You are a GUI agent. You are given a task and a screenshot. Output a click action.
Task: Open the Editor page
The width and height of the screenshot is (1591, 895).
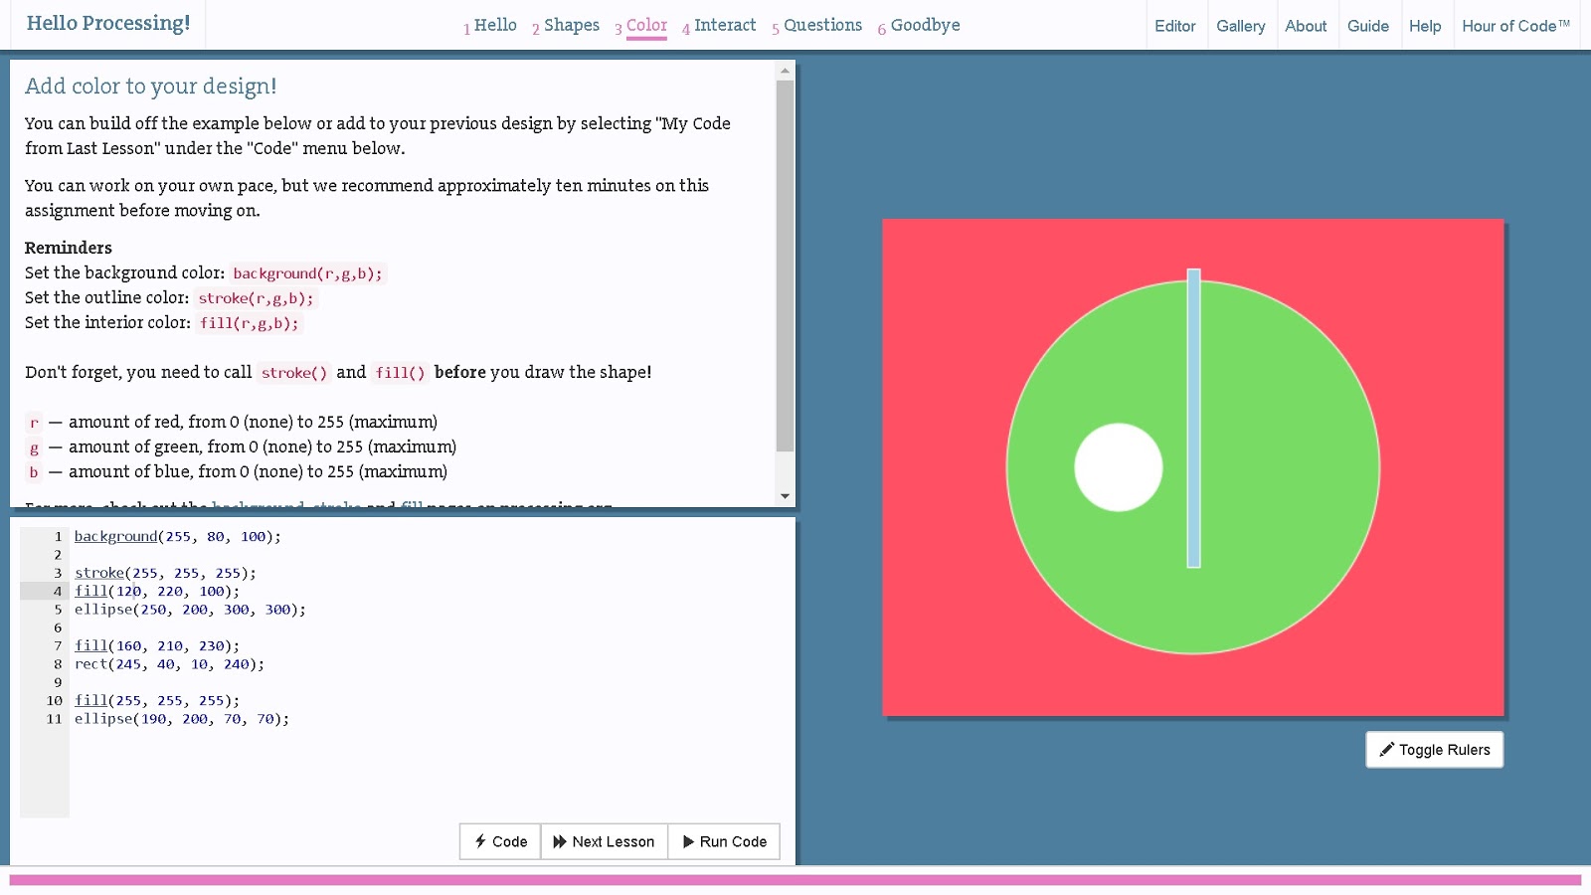point(1176,26)
